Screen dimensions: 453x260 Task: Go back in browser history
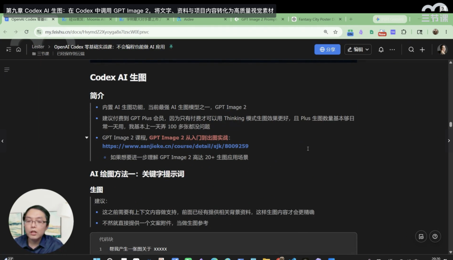5,32
